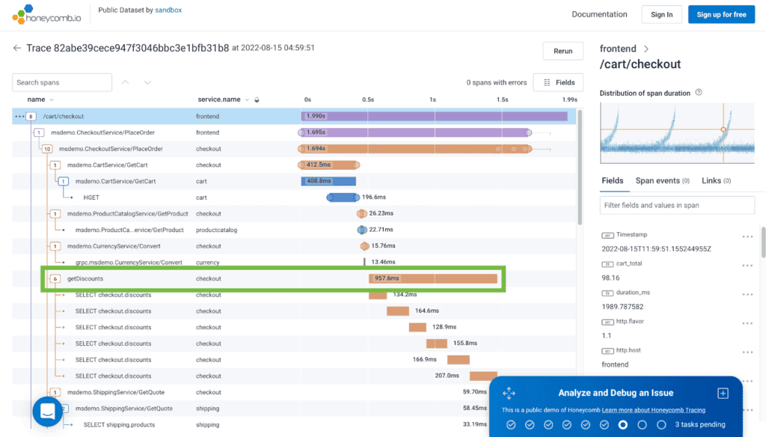Click the Rerun button
This screenshot has width=766, height=437.
coord(563,51)
